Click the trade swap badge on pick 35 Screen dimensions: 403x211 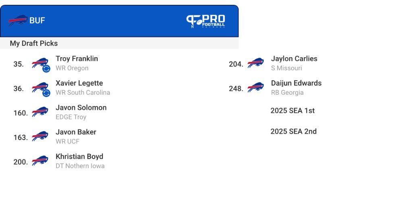(46, 69)
